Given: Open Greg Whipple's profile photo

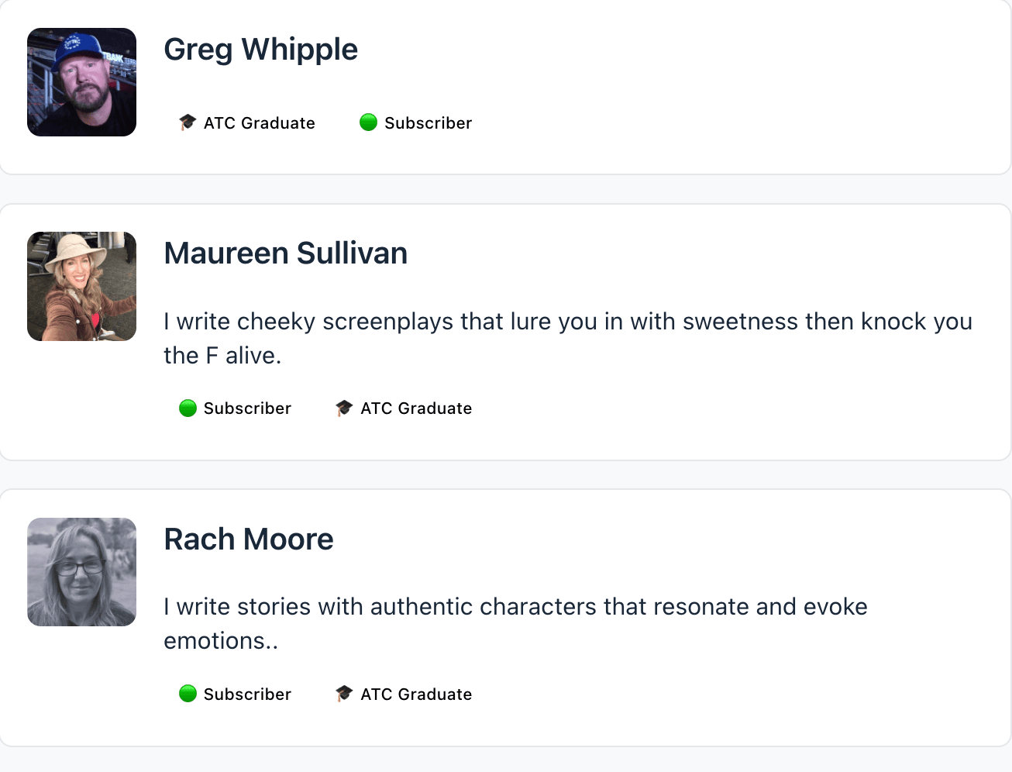Looking at the screenshot, I should [81, 82].
